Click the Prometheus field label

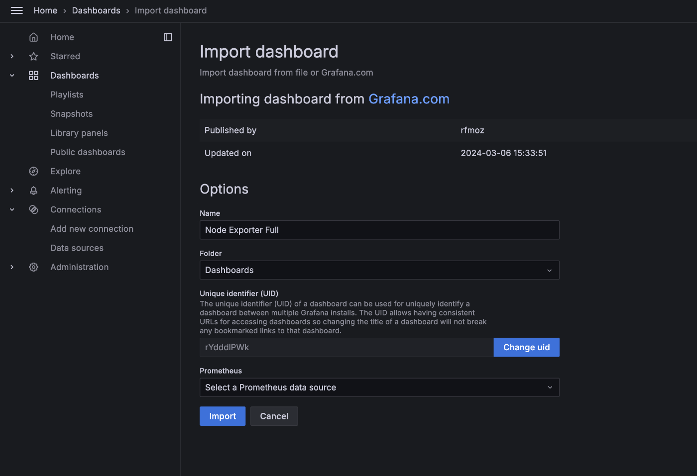(x=221, y=371)
